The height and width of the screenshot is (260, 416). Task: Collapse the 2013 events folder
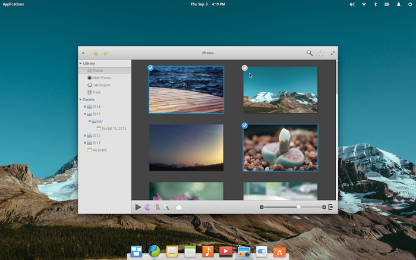(85, 114)
